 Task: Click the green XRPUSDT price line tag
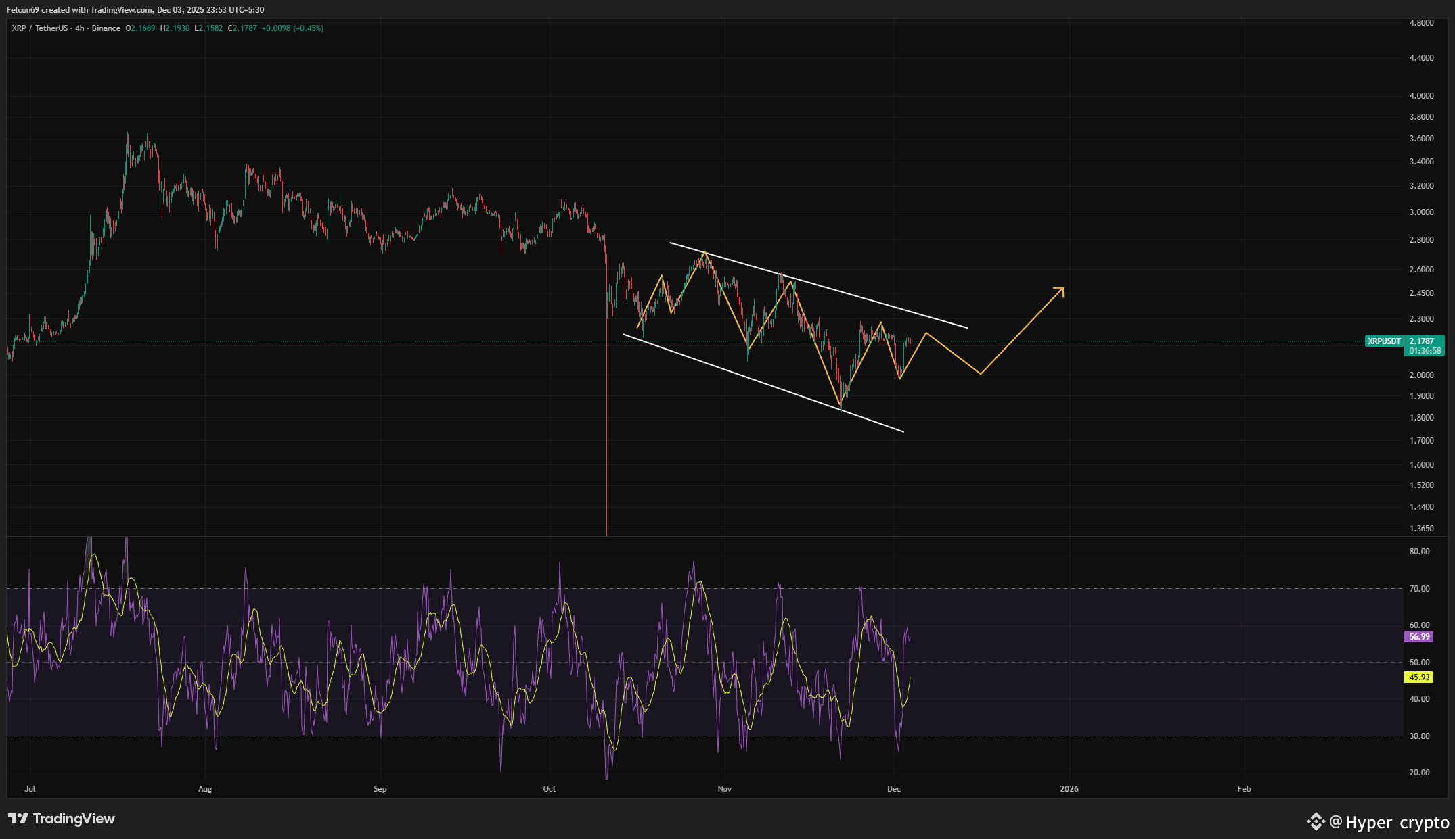tap(1384, 341)
